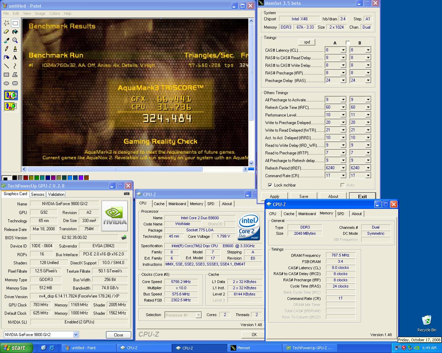Switch to Validation tab in GPU-Z
This screenshot has height=353, width=442.
coord(56,194)
